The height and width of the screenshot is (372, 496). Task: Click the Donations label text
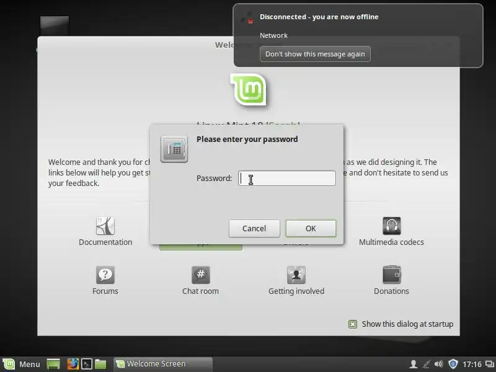tap(391, 291)
